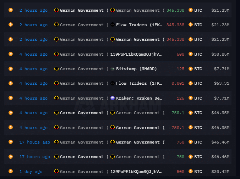Open the Kraken: Kraken De… entity link
The width and height of the screenshot is (240, 179).
139,98
